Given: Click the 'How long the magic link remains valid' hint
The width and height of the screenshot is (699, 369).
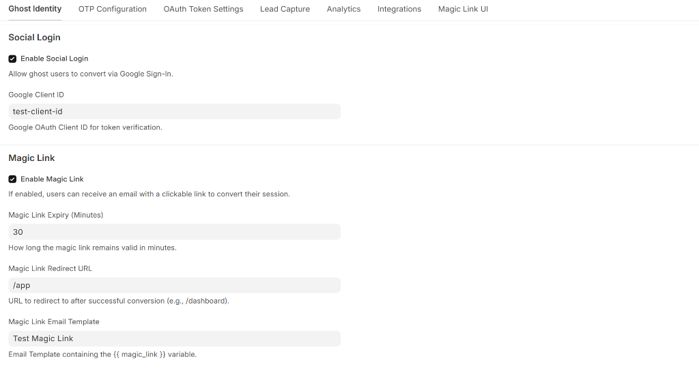Looking at the screenshot, I should click(92, 248).
